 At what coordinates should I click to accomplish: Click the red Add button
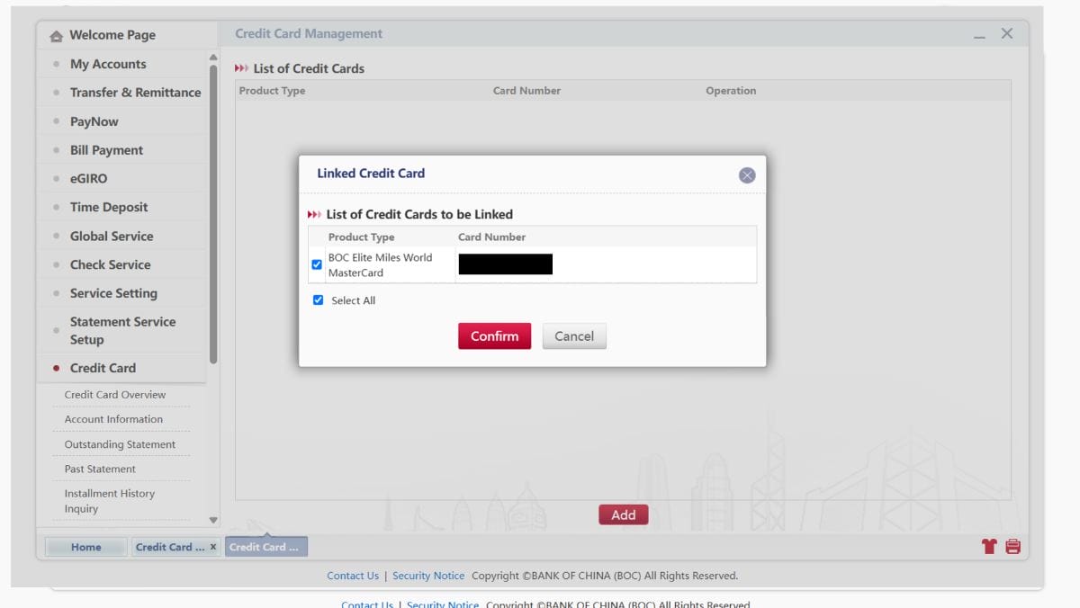pyautogui.click(x=623, y=514)
